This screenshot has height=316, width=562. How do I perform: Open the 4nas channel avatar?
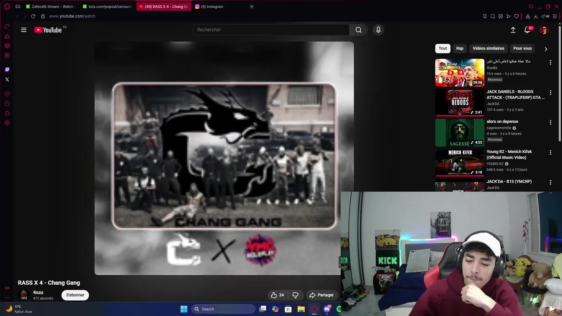click(24, 295)
